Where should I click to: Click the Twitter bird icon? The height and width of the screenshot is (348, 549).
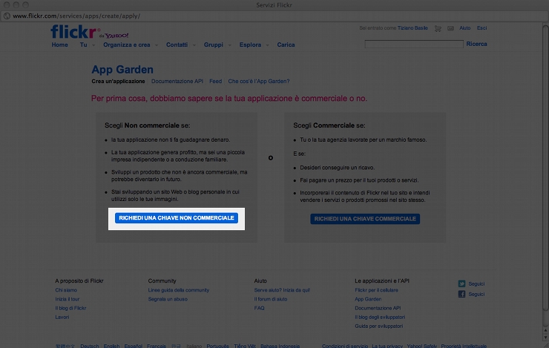click(x=461, y=283)
